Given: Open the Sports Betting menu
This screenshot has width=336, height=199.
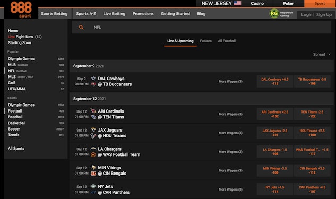Looking at the screenshot, I should [54, 14].
